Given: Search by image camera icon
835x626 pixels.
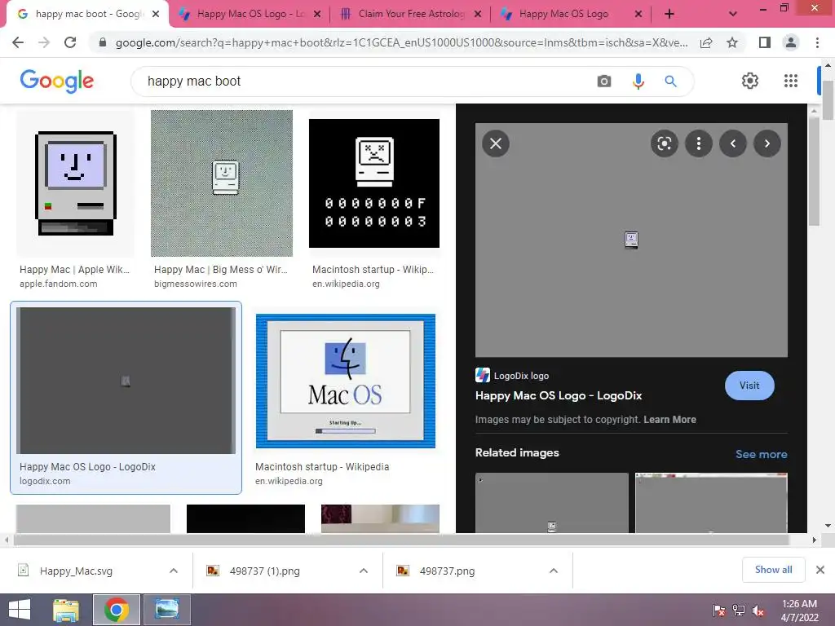Looking at the screenshot, I should pos(604,81).
